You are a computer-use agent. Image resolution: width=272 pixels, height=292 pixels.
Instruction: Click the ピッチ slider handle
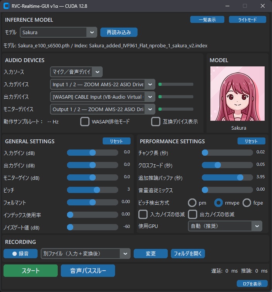97,190
